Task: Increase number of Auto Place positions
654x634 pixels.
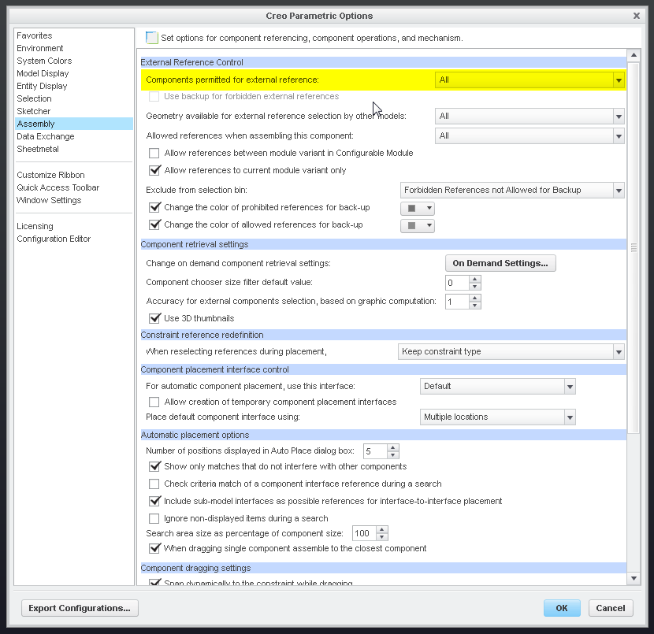Action: click(x=393, y=447)
